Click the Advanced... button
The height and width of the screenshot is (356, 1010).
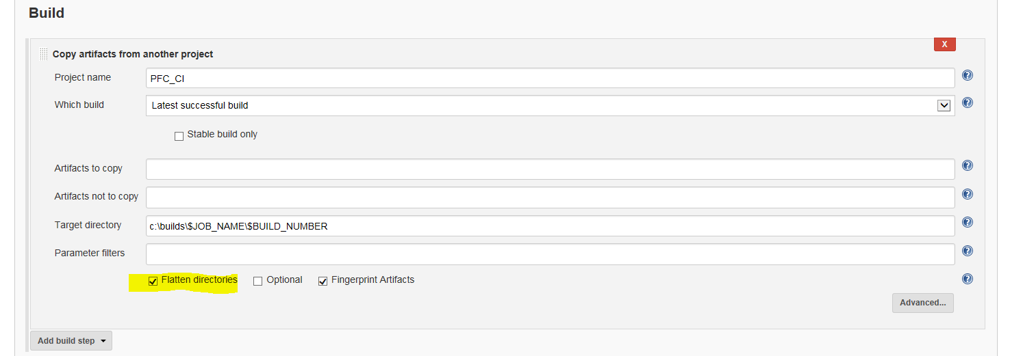click(922, 303)
